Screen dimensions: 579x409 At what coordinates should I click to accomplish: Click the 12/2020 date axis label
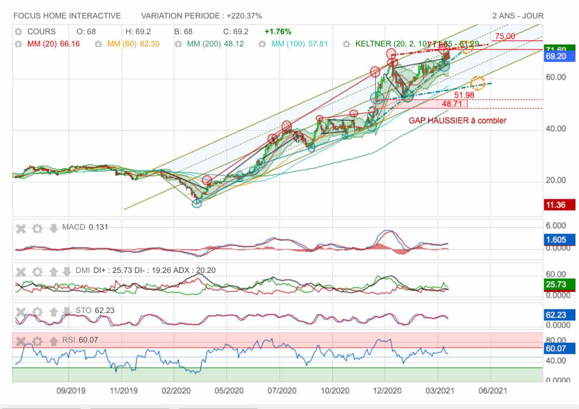tap(387, 391)
